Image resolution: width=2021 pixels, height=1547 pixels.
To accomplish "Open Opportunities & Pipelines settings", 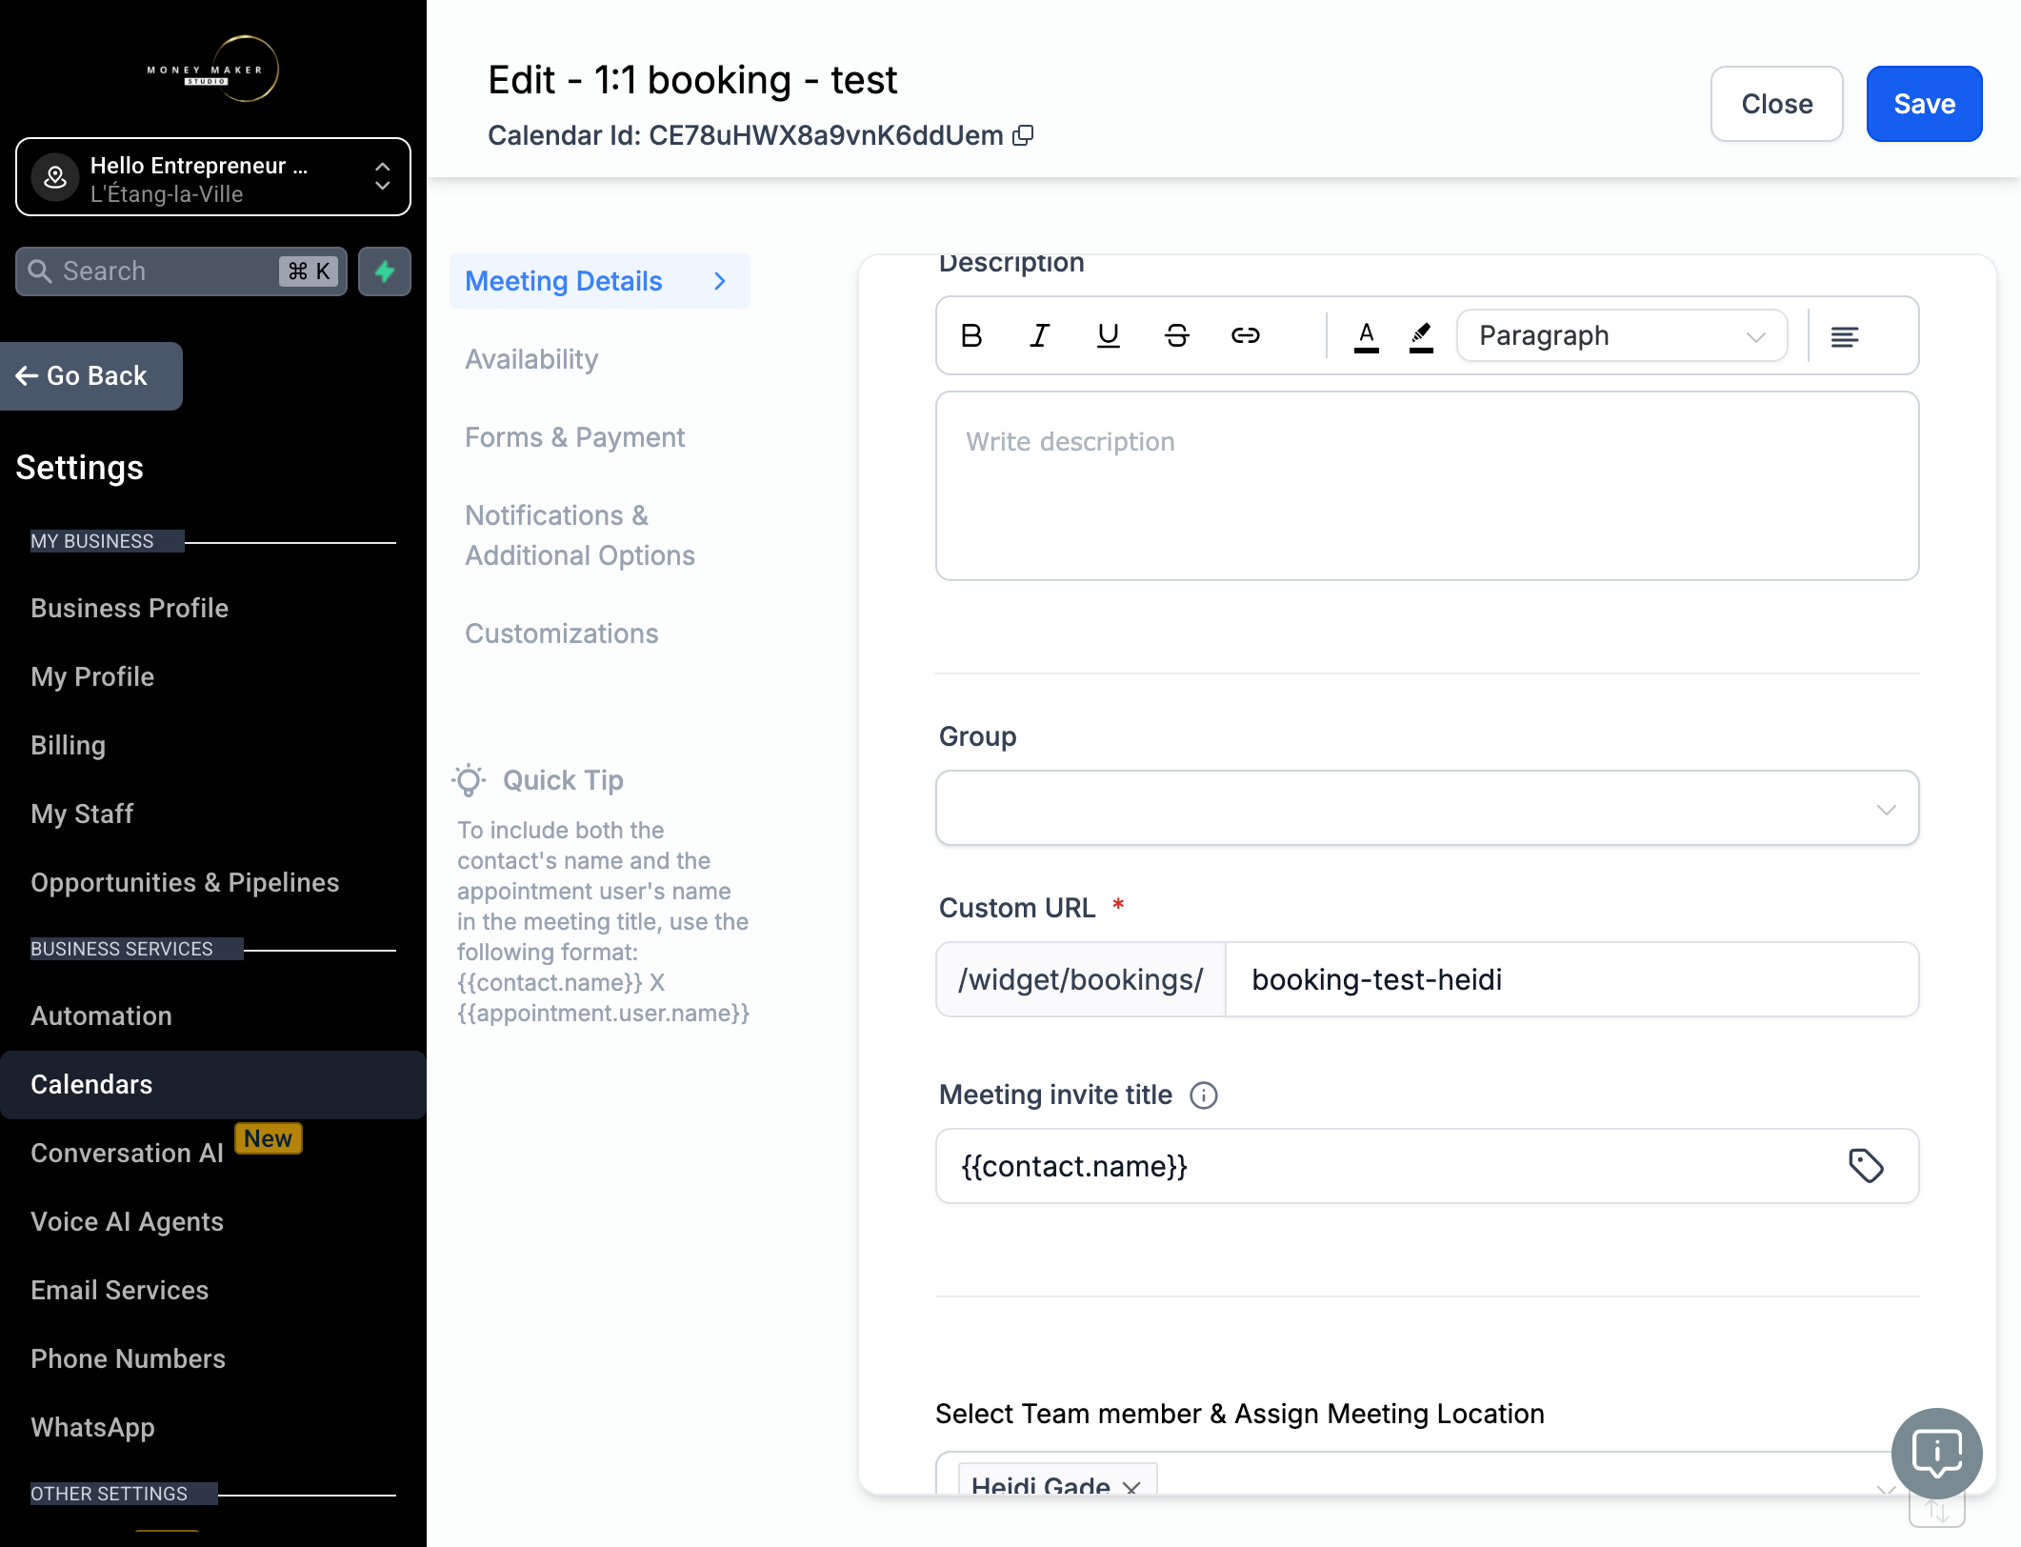I will point(185,882).
